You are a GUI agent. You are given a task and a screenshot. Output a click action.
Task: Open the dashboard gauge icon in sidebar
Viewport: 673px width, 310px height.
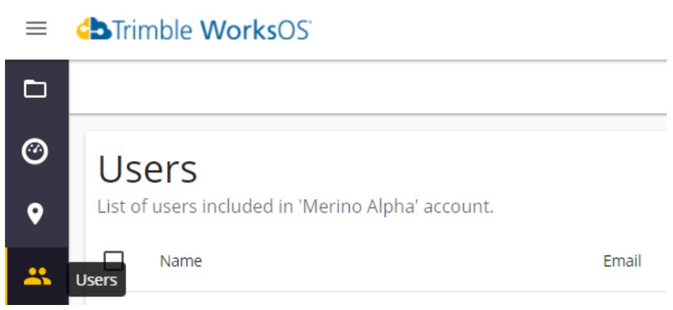pyautogui.click(x=35, y=151)
